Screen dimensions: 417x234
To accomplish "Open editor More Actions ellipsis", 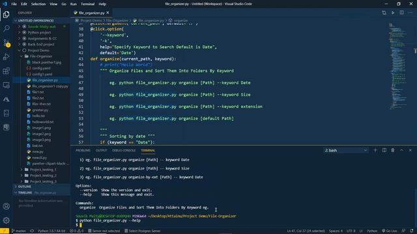I will 410,13.
